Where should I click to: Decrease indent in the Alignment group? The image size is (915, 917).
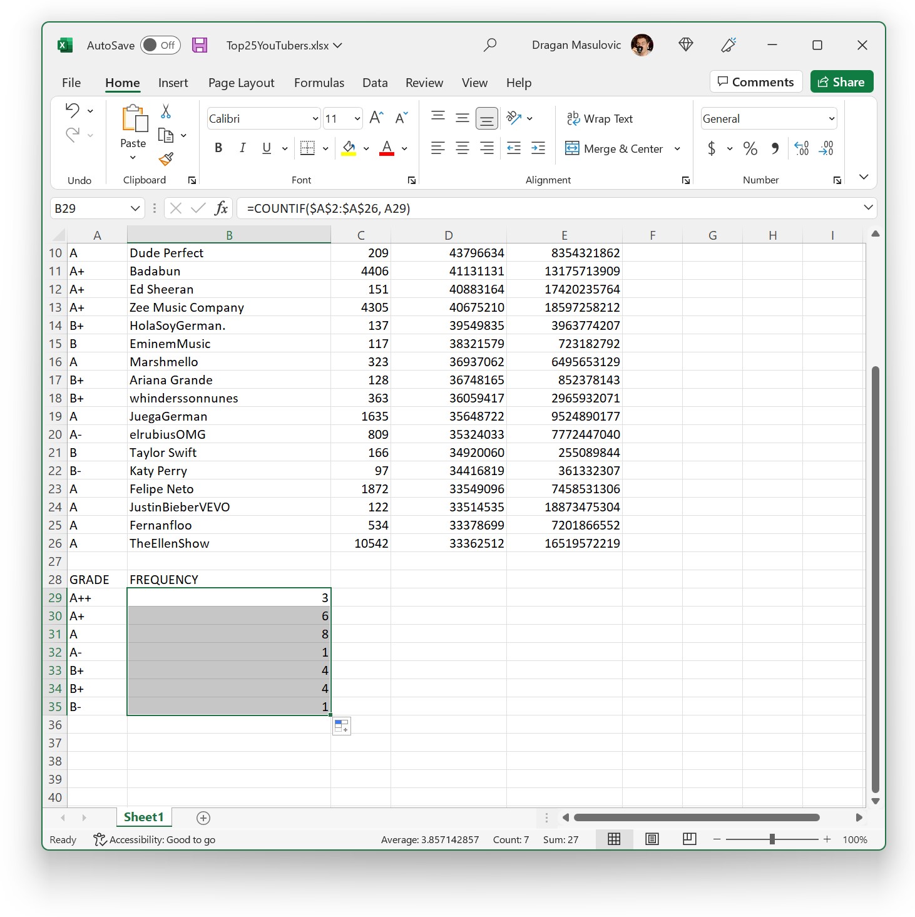point(514,148)
